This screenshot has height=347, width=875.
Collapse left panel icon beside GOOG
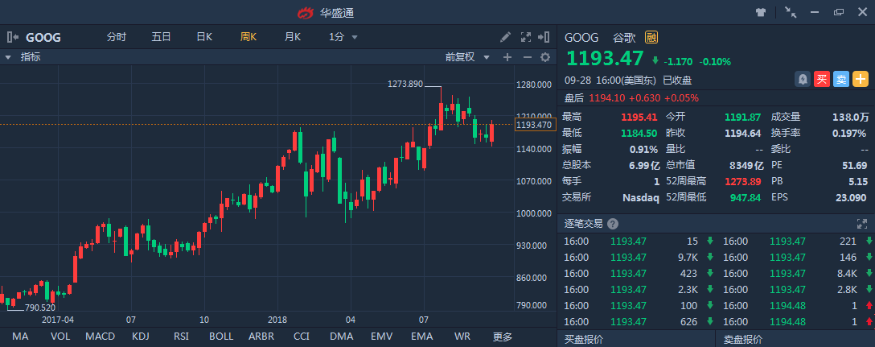tap(13, 38)
